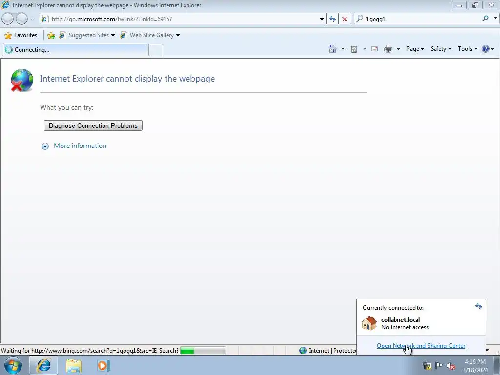Click the "No Internet access" status text

pyautogui.click(x=405, y=327)
